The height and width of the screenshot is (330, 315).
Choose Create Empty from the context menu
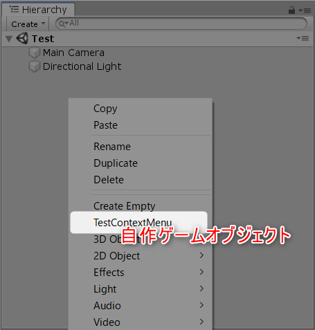(x=140, y=206)
